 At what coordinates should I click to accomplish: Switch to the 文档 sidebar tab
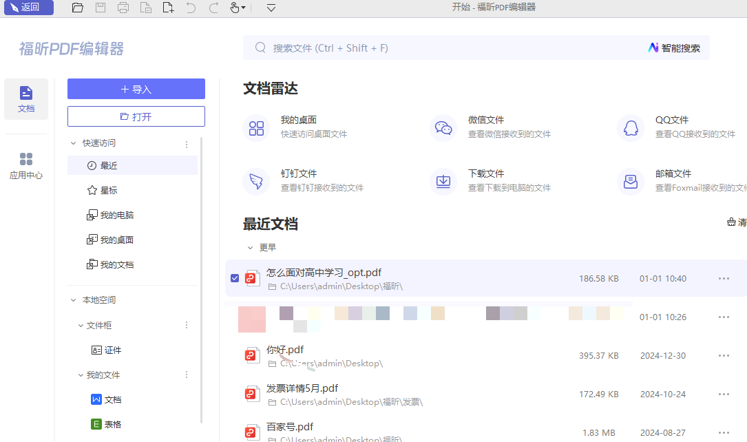click(x=26, y=99)
